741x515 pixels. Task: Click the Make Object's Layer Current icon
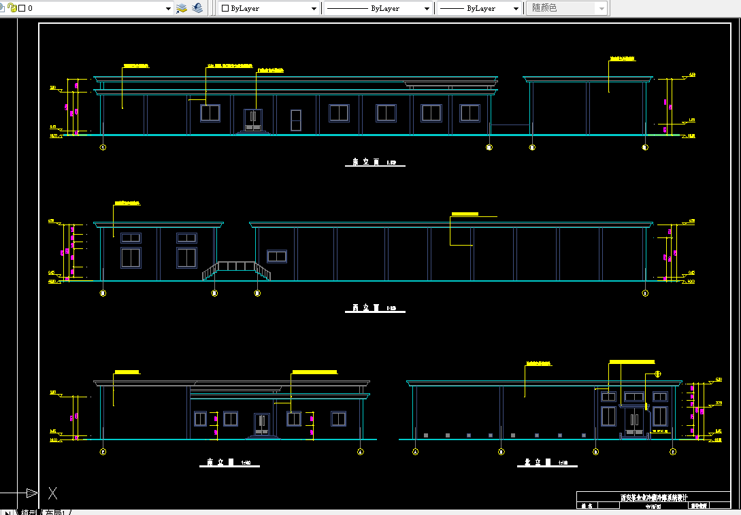click(182, 8)
